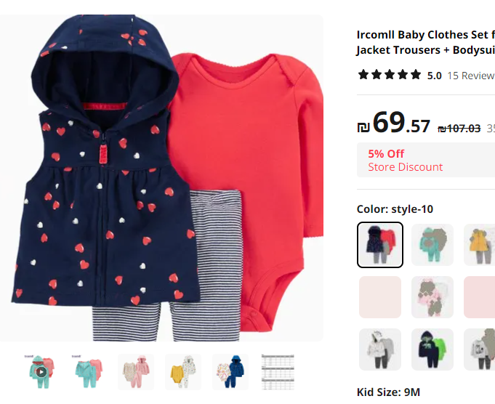Click the 5% Off Store Discount banner

click(426, 160)
